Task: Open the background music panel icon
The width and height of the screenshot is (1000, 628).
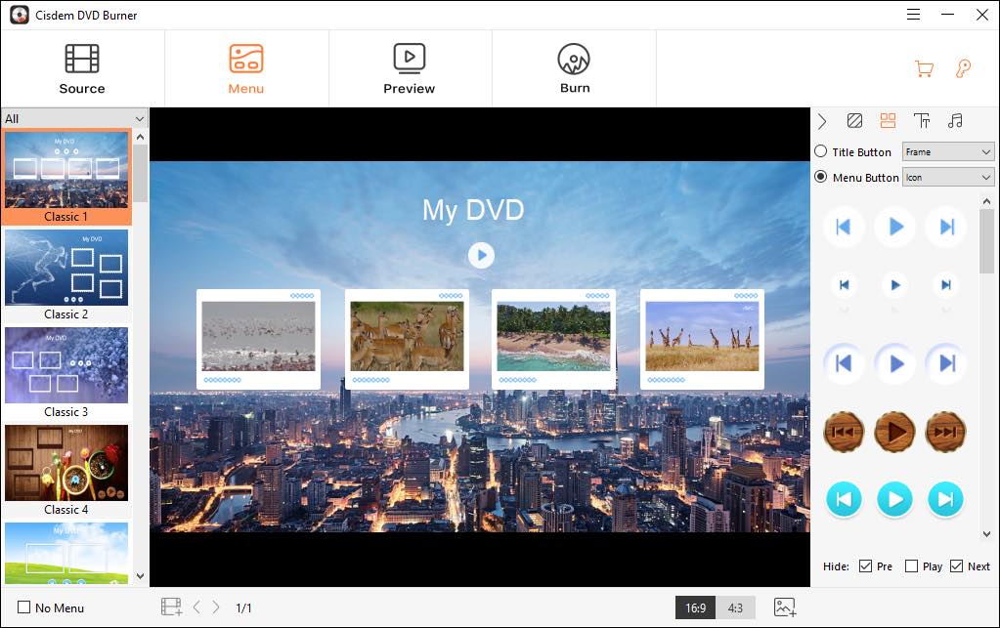Action: point(955,120)
